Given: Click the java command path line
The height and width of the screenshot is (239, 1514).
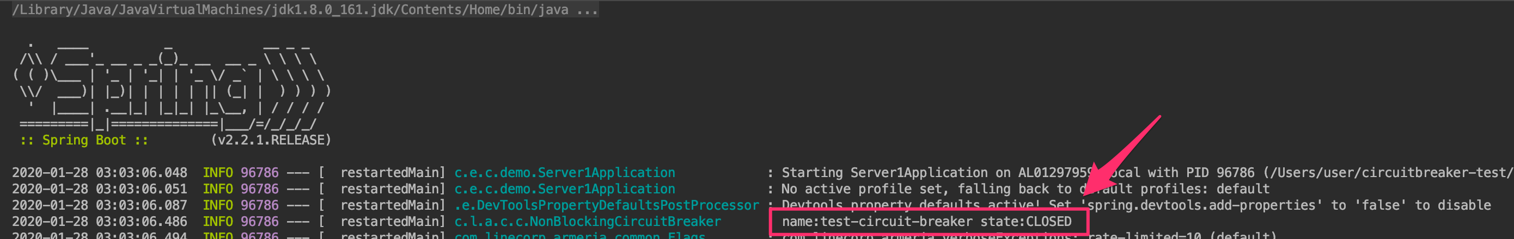Looking at the screenshot, I should coord(304,9).
